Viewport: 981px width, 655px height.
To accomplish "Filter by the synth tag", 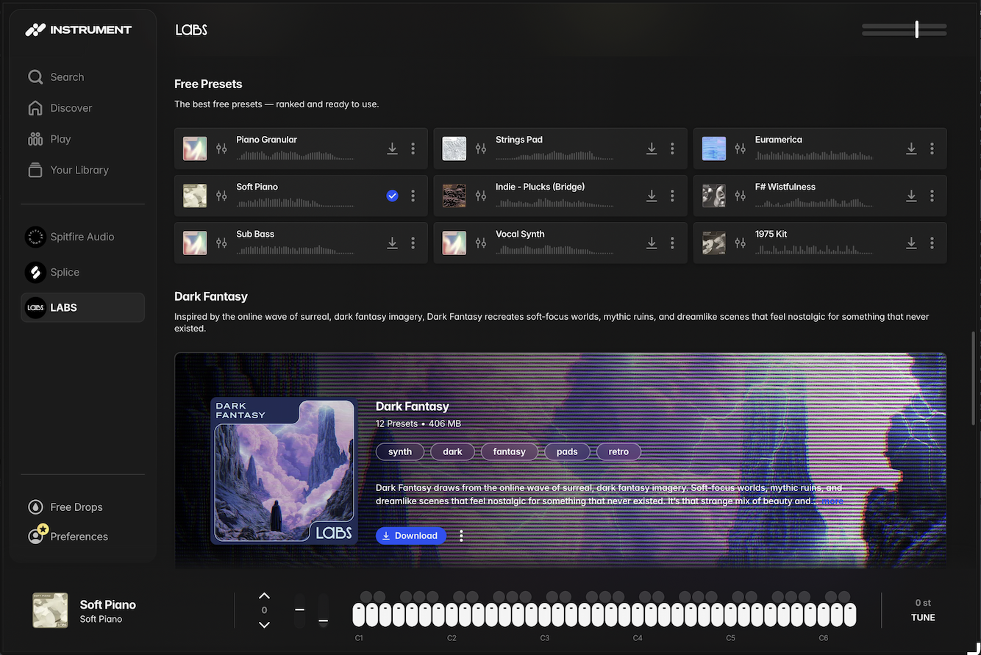I will click(400, 452).
